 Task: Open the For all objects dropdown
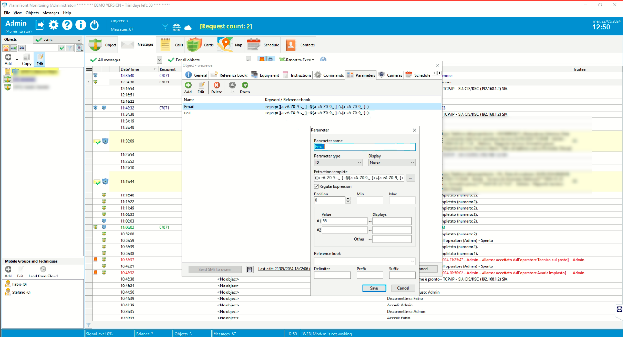click(248, 60)
